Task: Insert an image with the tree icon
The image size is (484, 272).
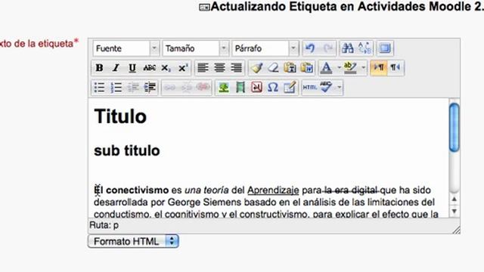Action: tap(224, 88)
